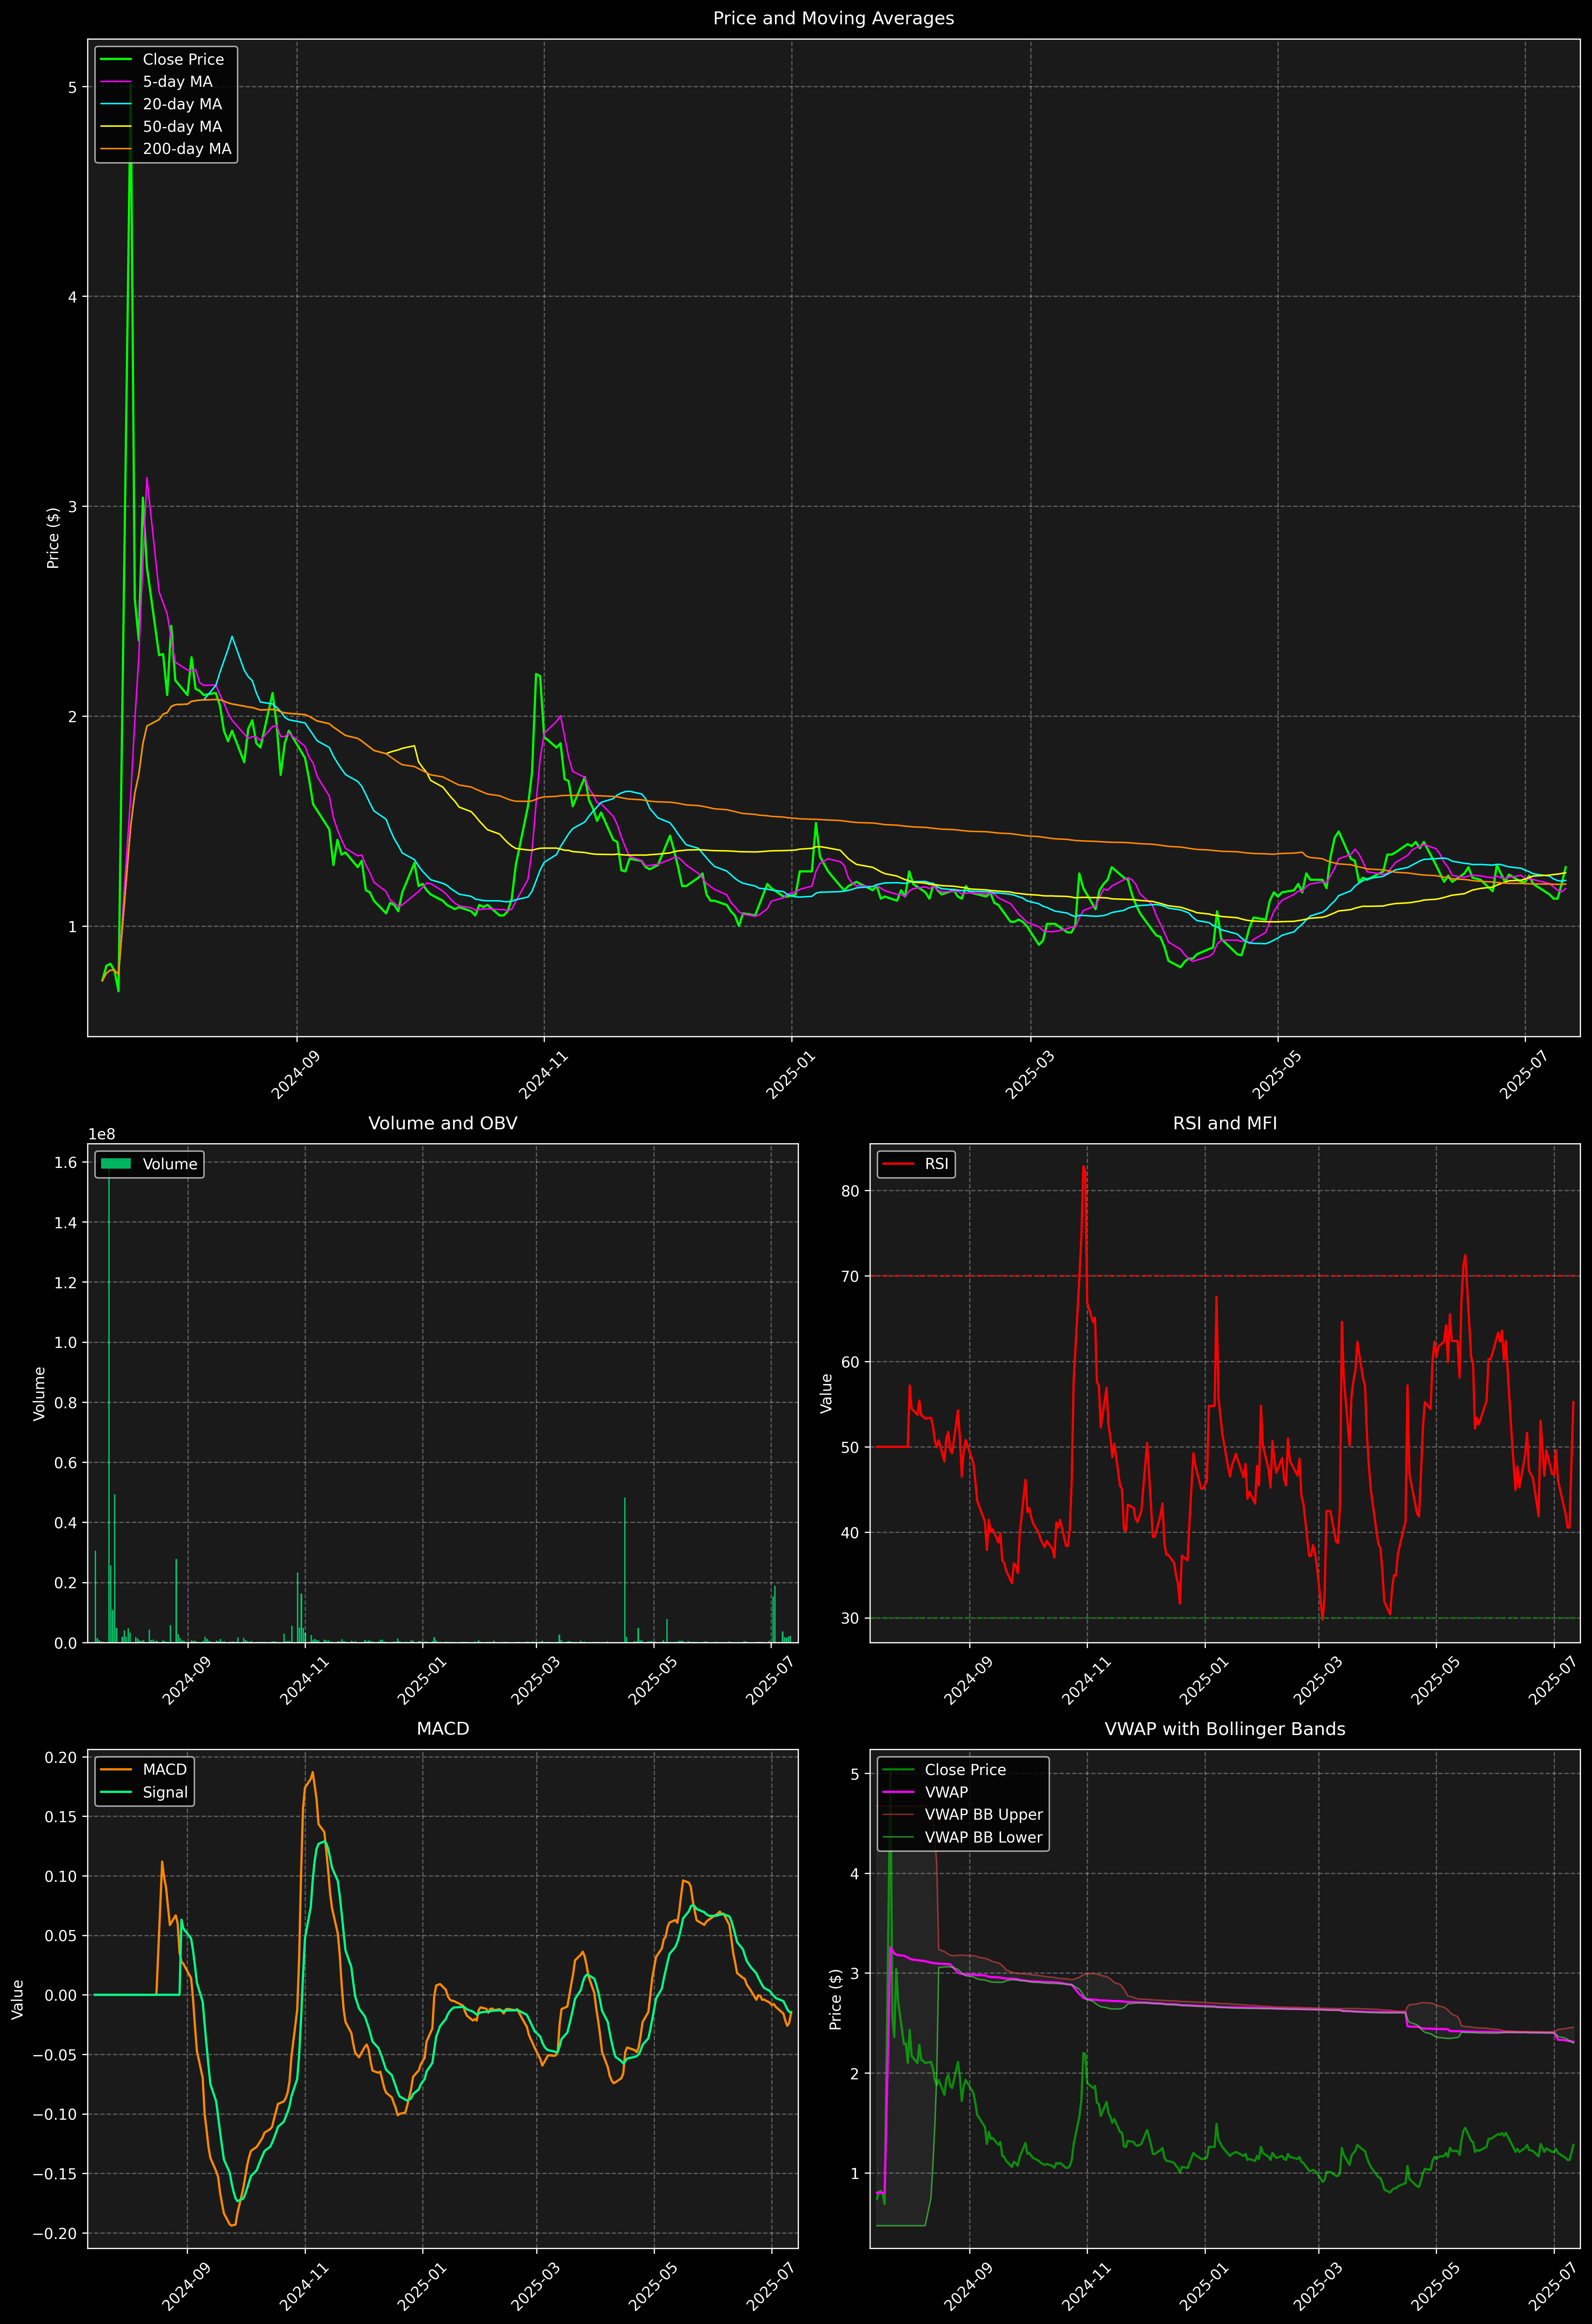
Task: Click the '1.6' y-axis tick on Volume chart
Action: pos(66,1162)
